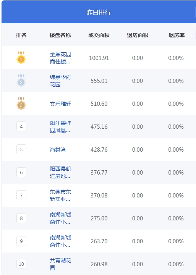Click the rank 8 number badge
196x275 pixels.
[x=21, y=218]
